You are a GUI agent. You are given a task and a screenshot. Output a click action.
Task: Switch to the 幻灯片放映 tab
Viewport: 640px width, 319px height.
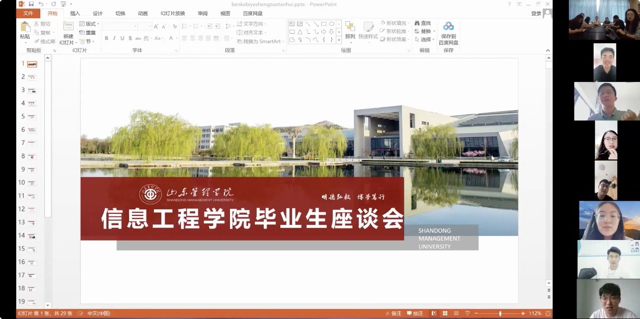172,14
